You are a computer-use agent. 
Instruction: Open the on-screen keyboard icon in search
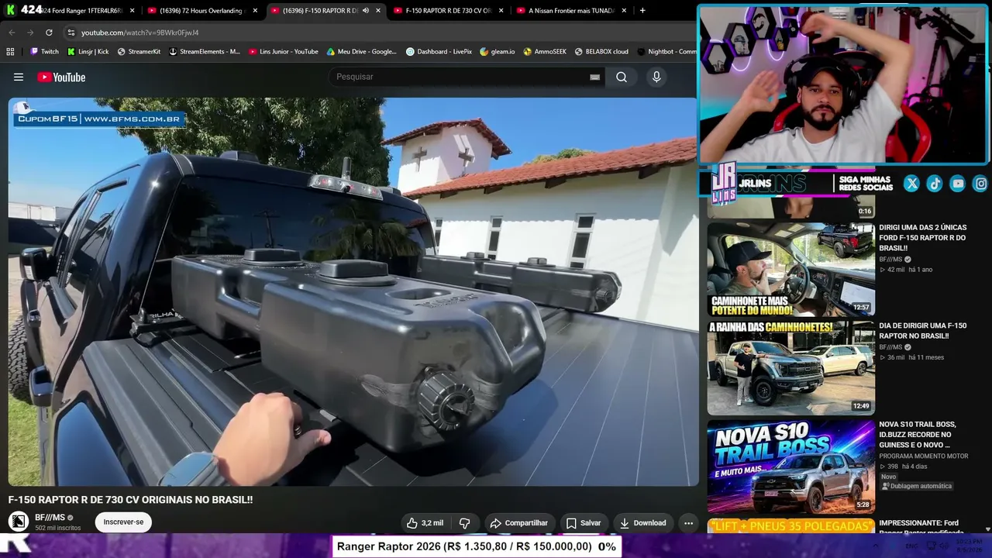coord(594,77)
